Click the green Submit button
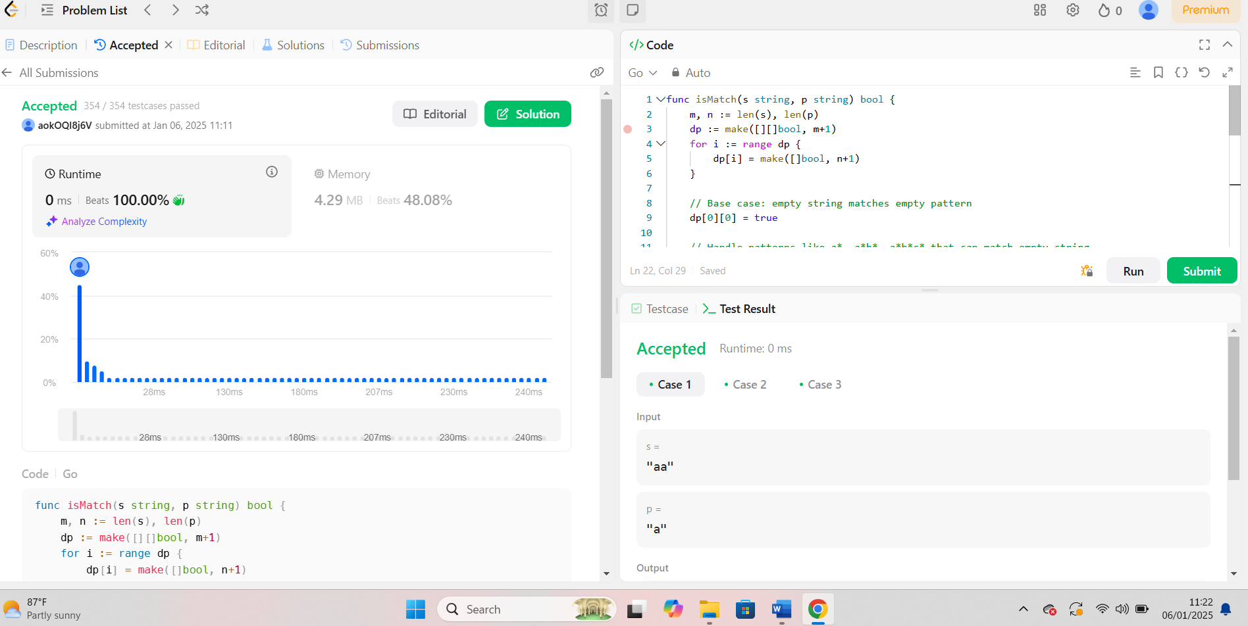 (1201, 271)
